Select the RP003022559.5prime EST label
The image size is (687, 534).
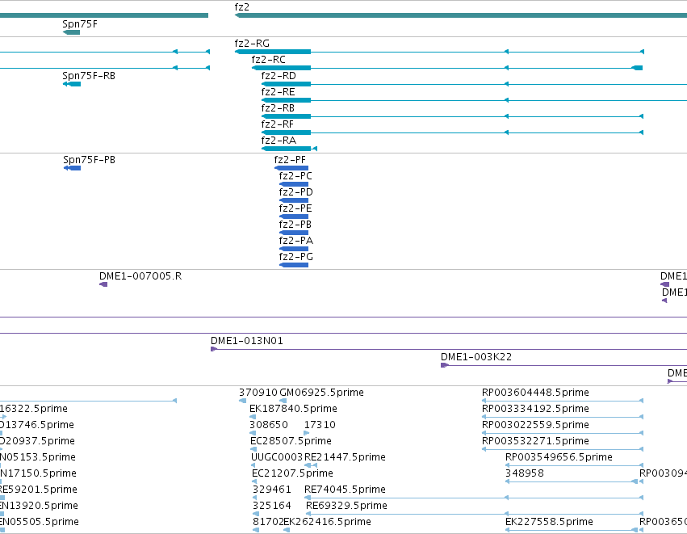click(x=535, y=425)
